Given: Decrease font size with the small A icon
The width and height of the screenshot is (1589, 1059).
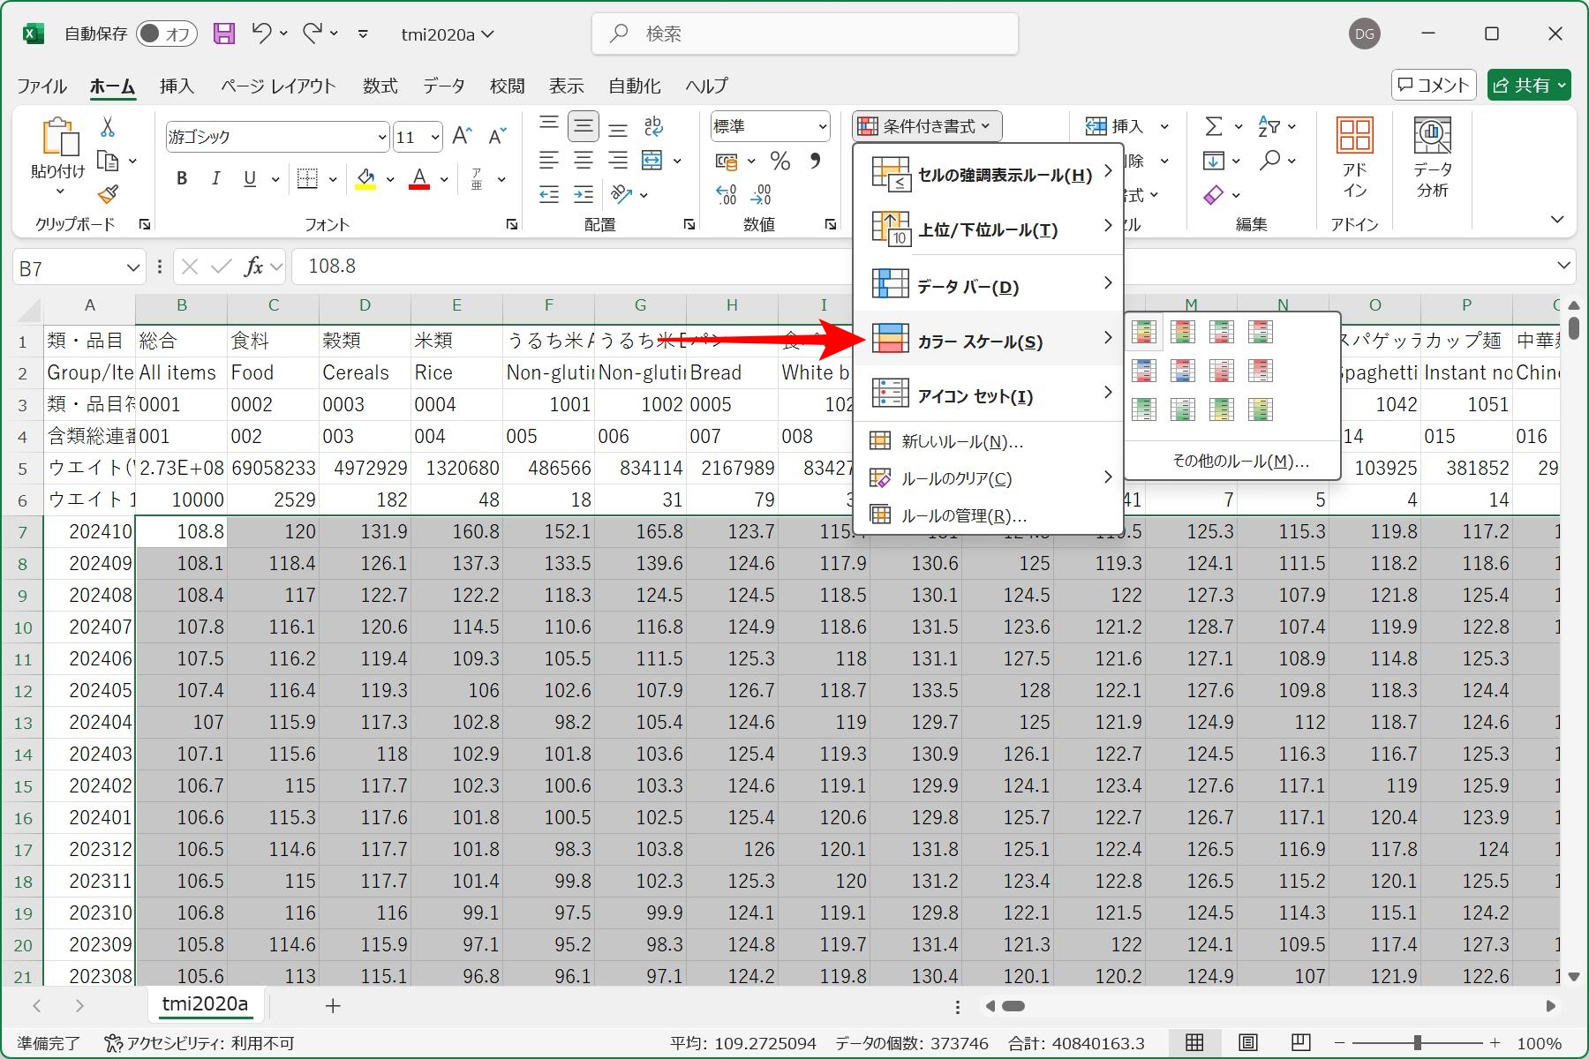Looking at the screenshot, I should coord(497,136).
